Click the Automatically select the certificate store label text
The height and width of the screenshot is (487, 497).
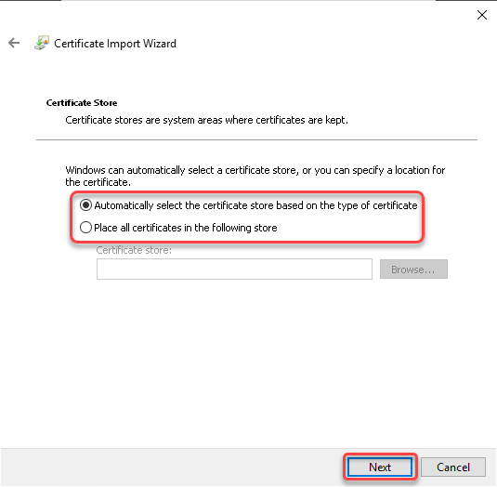(255, 205)
